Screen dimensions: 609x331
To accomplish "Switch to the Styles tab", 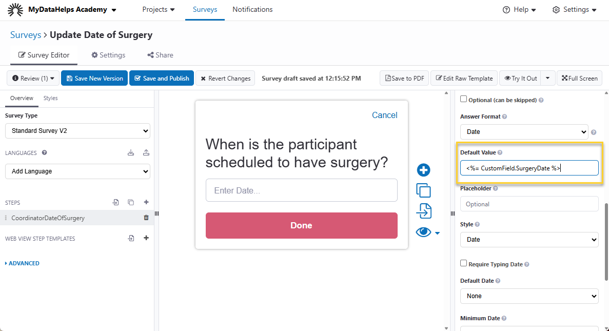I will click(50, 98).
